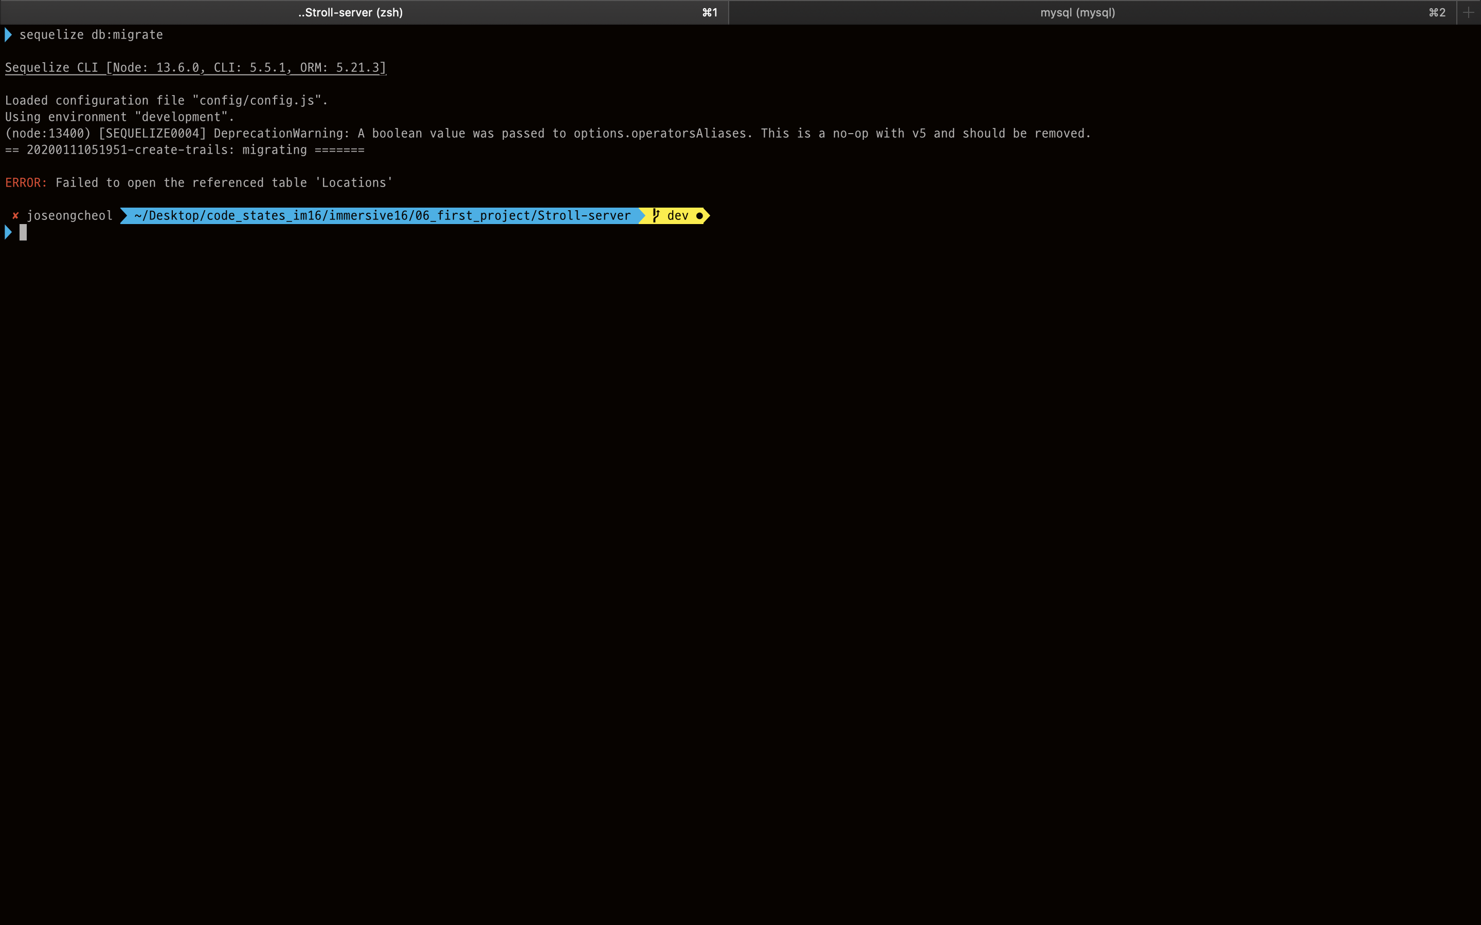Click the yellow dev branch segment
Viewport: 1481px width, 925px height.
677,215
